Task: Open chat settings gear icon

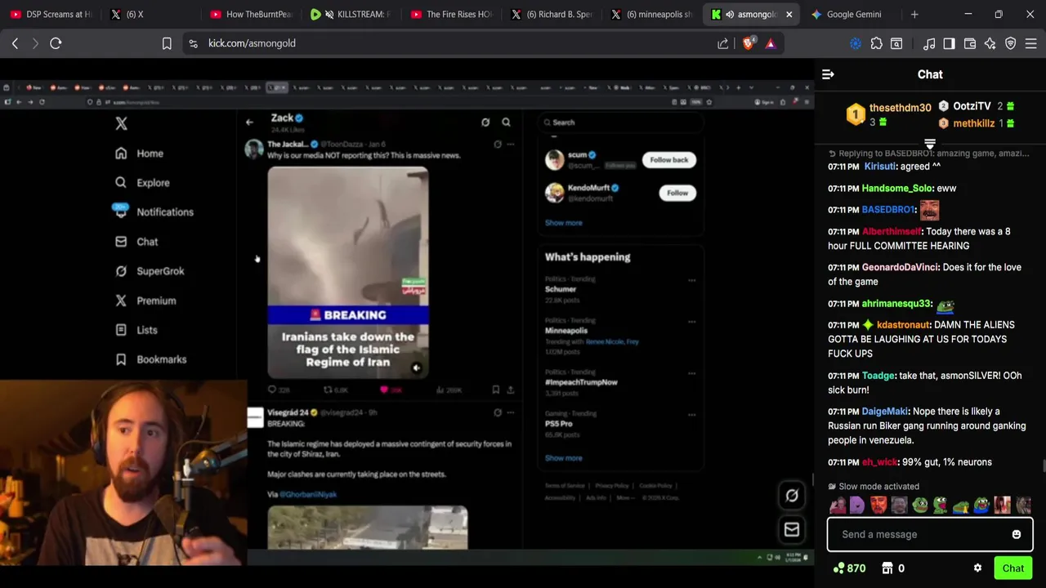Action: click(x=977, y=568)
